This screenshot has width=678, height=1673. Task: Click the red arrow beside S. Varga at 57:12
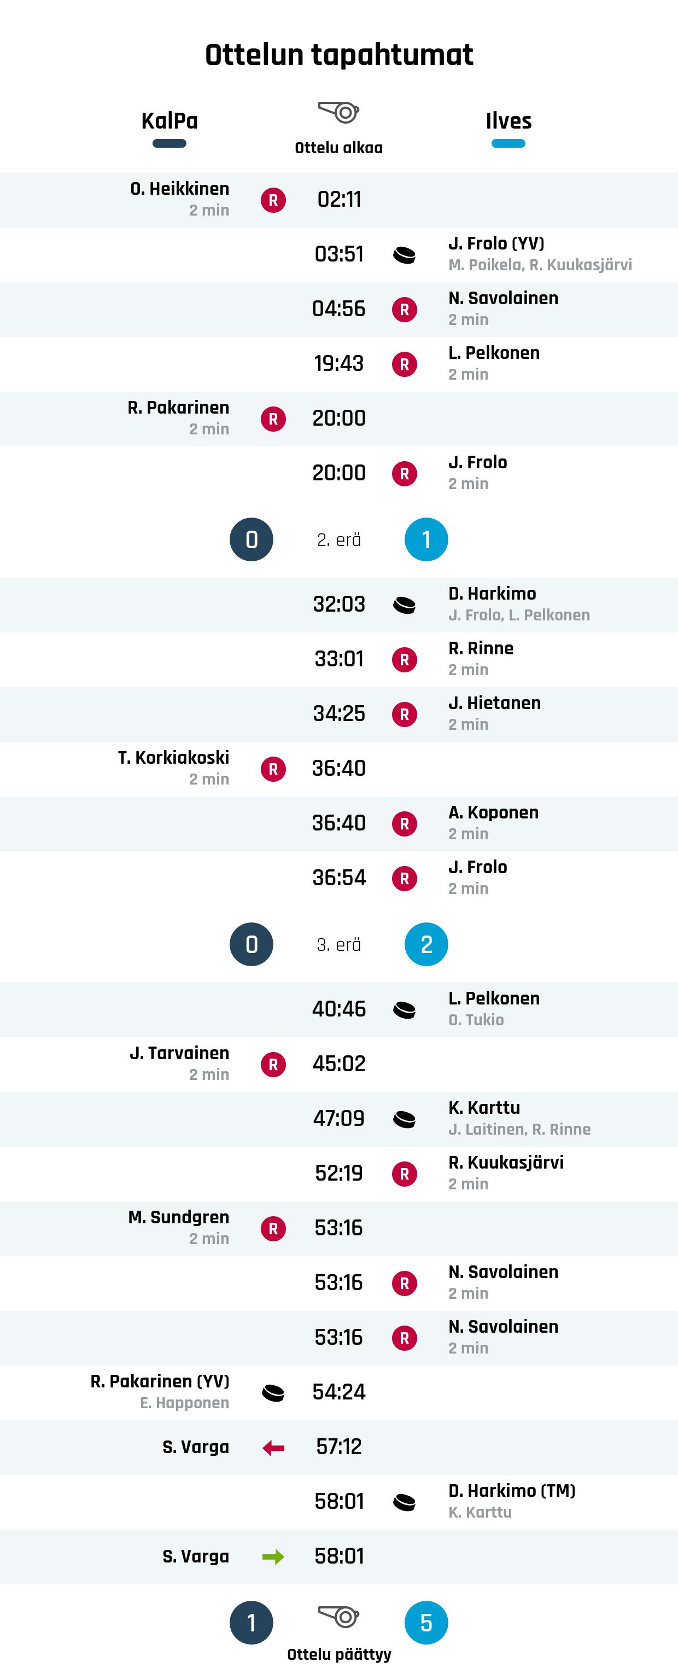[x=273, y=1448]
